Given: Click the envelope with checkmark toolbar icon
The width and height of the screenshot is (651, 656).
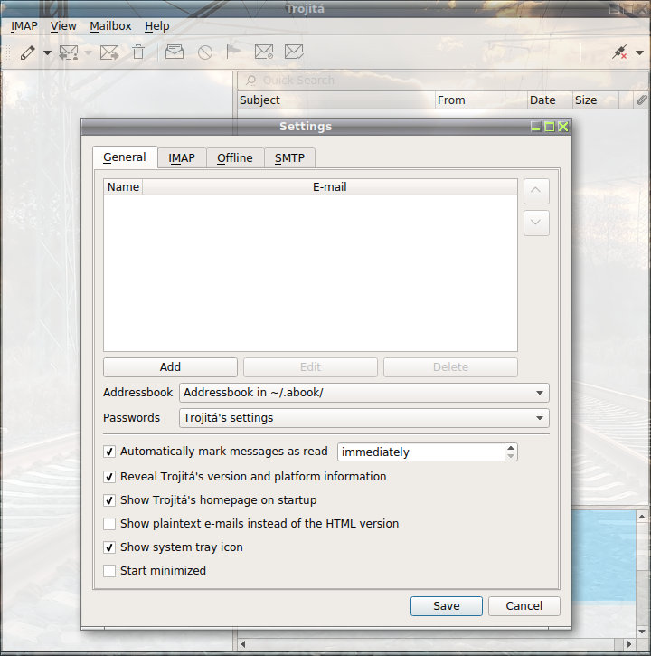Looking at the screenshot, I should pyautogui.click(x=294, y=52).
